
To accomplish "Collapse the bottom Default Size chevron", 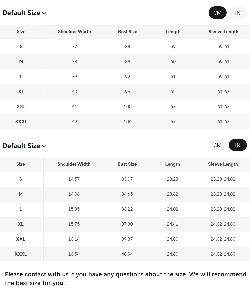I will pos(44,146).
